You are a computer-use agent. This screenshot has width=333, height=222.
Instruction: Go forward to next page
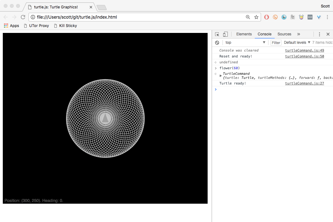tap(14, 17)
